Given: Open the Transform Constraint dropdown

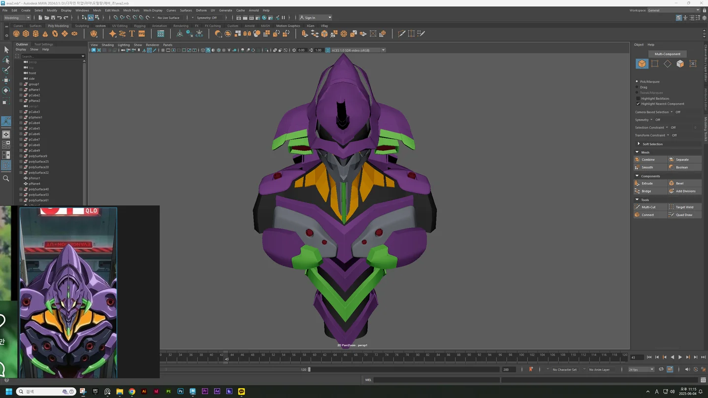Looking at the screenshot, I should coord(668,135).
